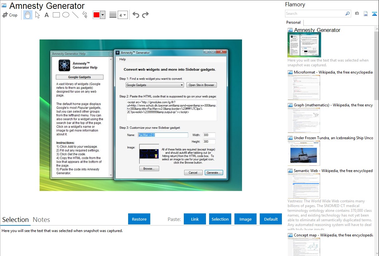Viewport: 379px width, 256px height.
Task: Select the ellipse drawing tool
Action: pyautogui.click(x=66, y=15)
